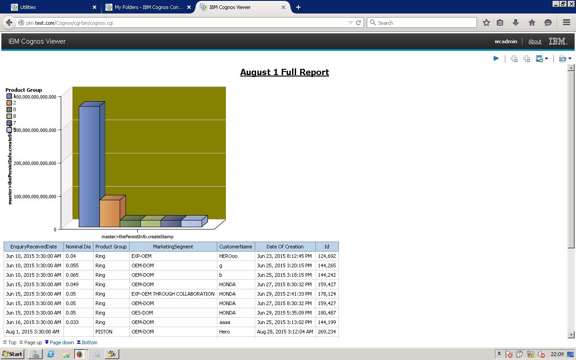Screen dimensions: 576x360
Task: Open the Firefox hamburger menu
Action: [x=567, y=22]
